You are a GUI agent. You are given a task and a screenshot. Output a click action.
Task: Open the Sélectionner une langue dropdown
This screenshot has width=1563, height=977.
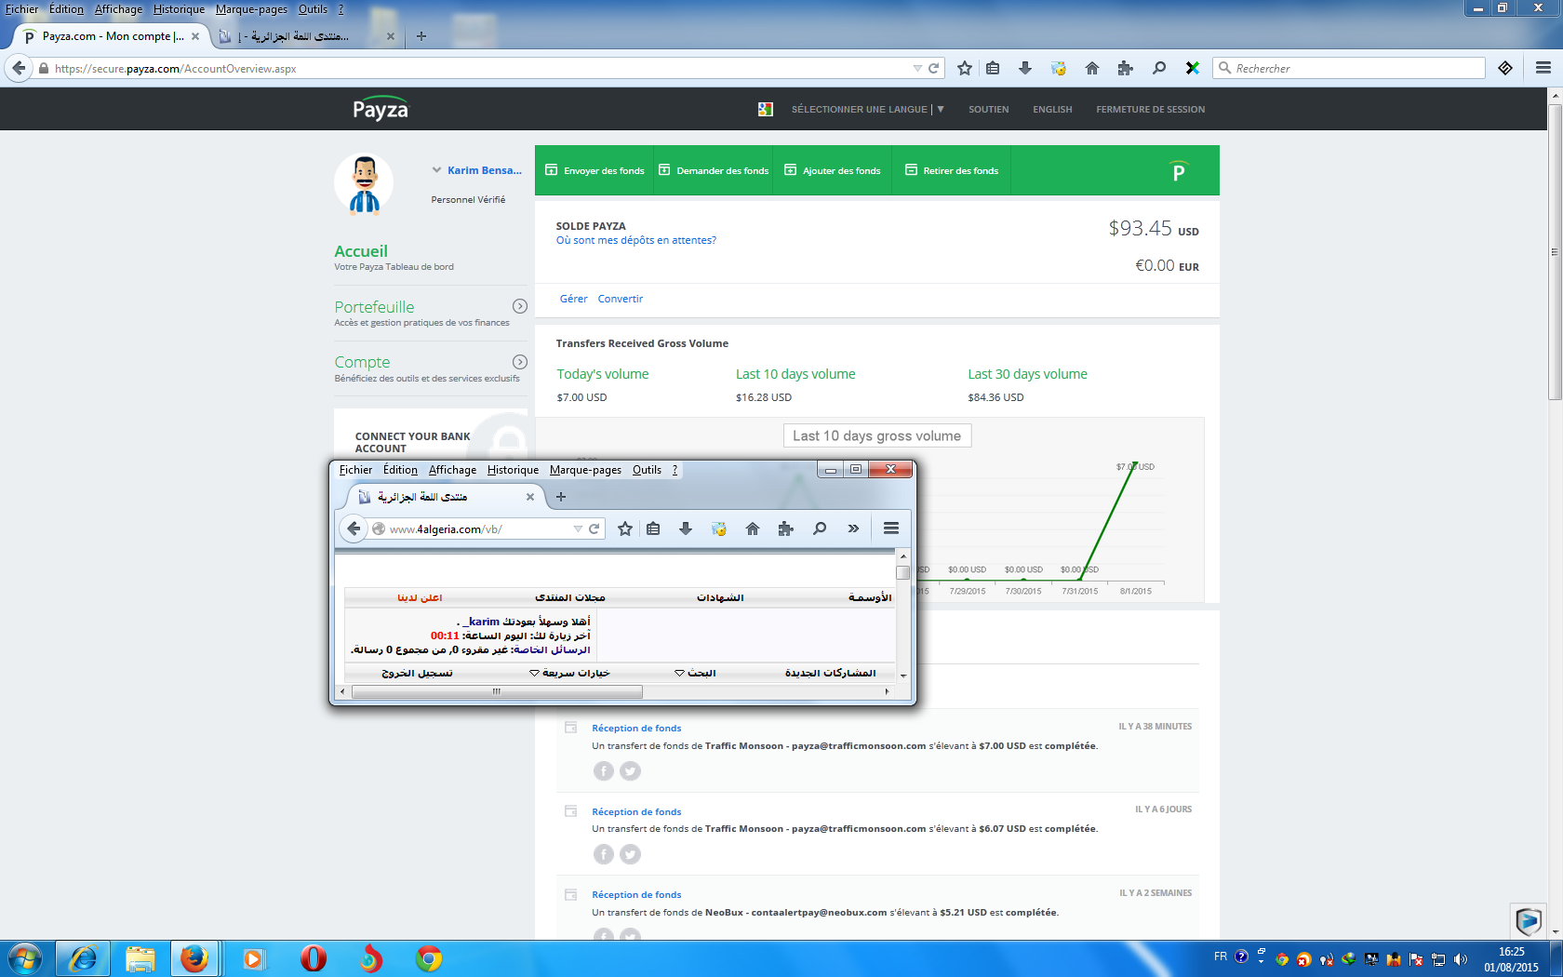866,109
